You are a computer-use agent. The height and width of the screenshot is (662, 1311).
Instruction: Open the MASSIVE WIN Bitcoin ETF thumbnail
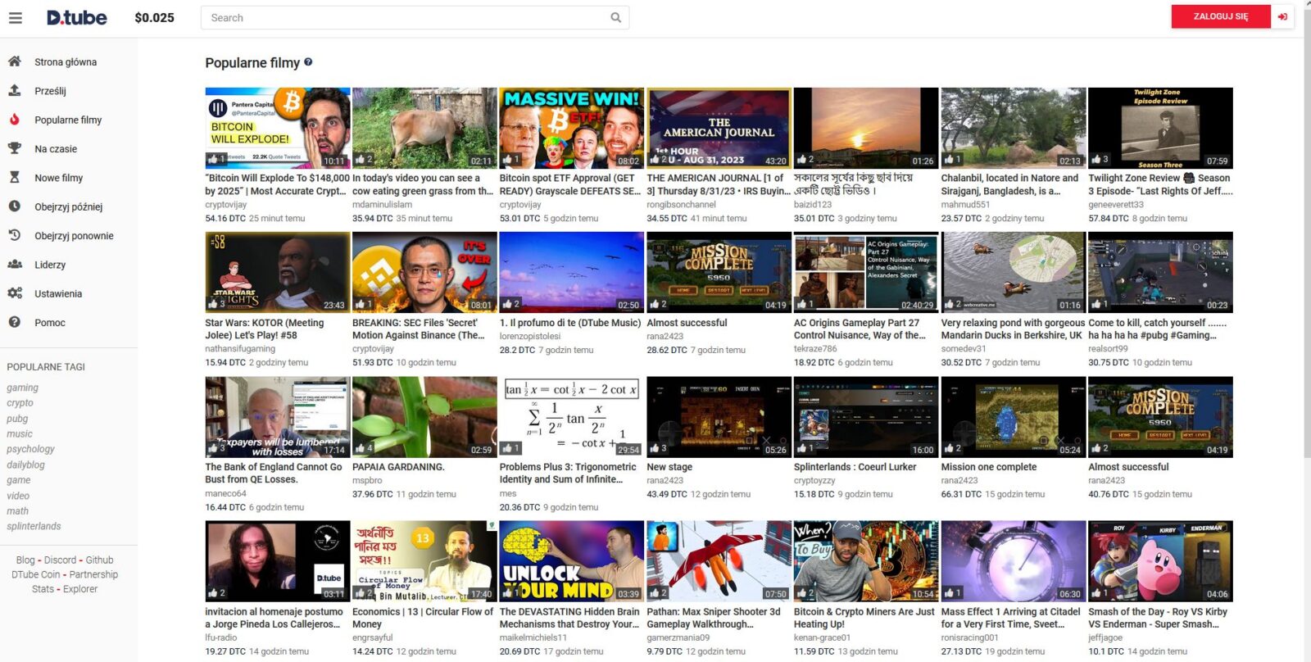click(572, 127)
